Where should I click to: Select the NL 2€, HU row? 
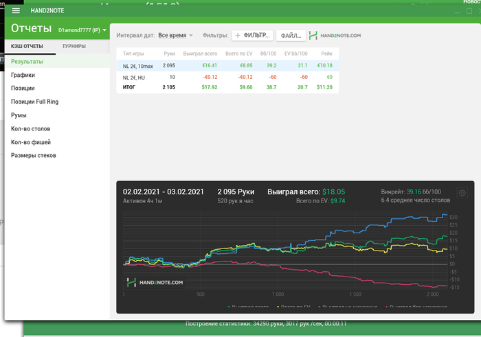tap(227, 77)
